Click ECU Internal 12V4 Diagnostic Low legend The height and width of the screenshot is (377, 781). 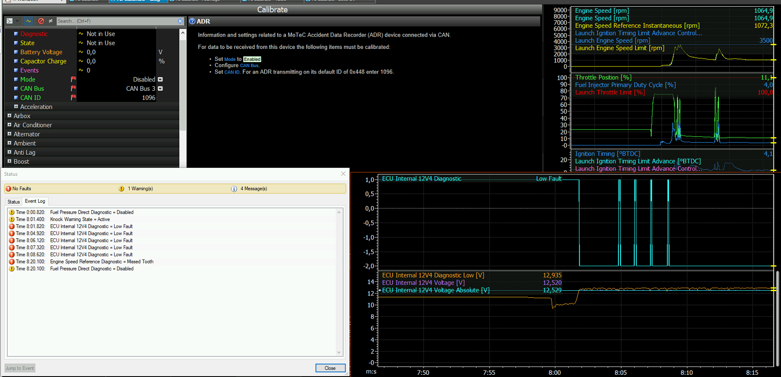433,275
